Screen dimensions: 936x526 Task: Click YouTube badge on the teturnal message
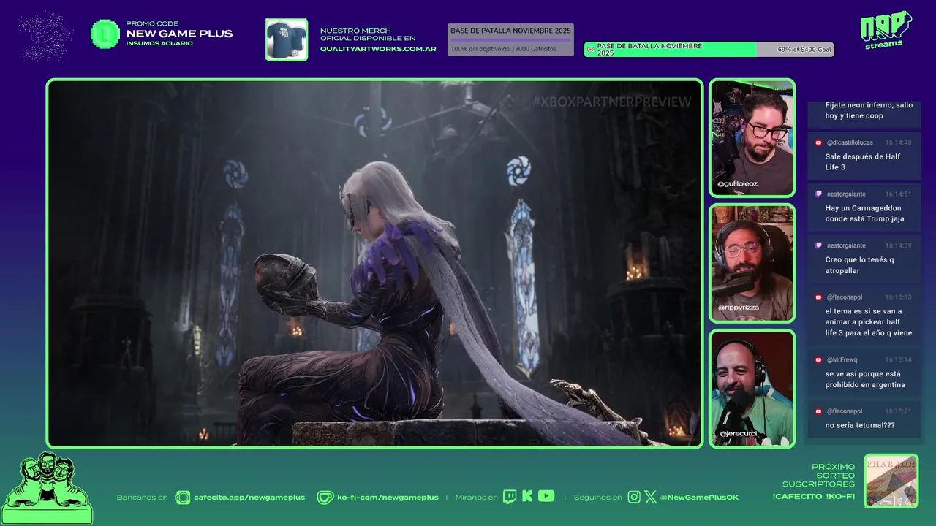(x=818, y=411)
